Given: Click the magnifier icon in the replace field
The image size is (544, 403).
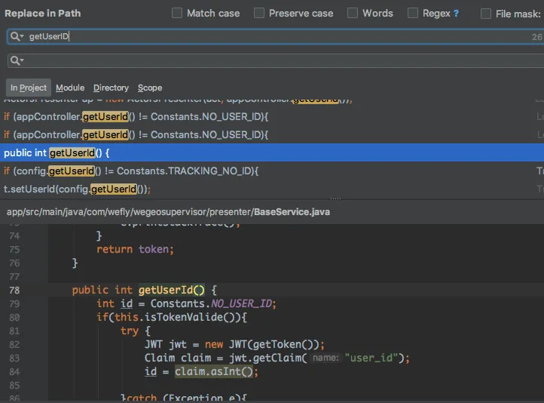Looking at the screenshot, I should click(14, 60).
